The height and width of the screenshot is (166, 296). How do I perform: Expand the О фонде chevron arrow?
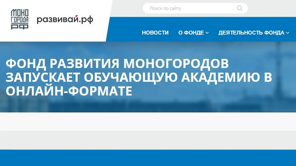point(207,33)
